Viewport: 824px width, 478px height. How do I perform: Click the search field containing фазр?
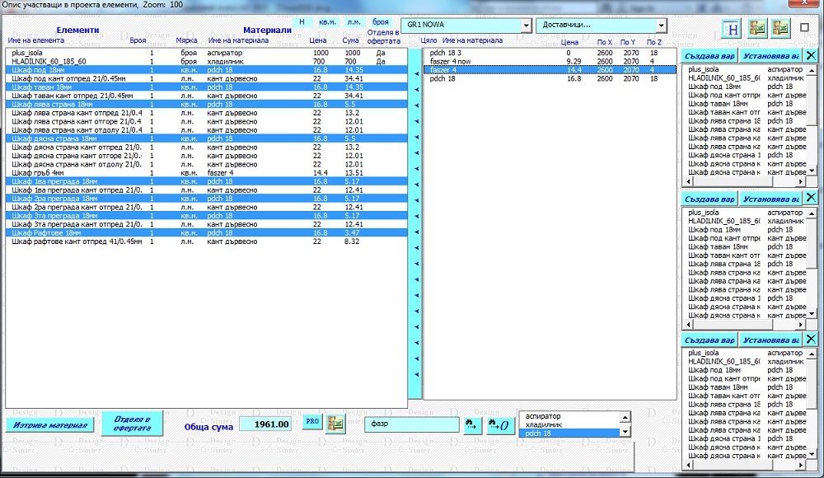pos(411,424)
